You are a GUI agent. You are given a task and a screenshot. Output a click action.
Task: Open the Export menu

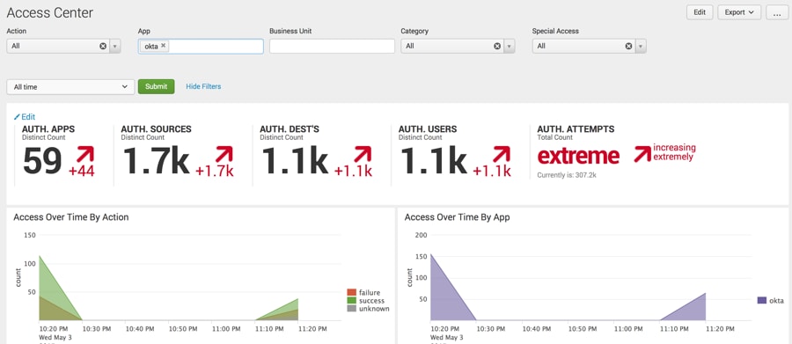coord(739,12)
